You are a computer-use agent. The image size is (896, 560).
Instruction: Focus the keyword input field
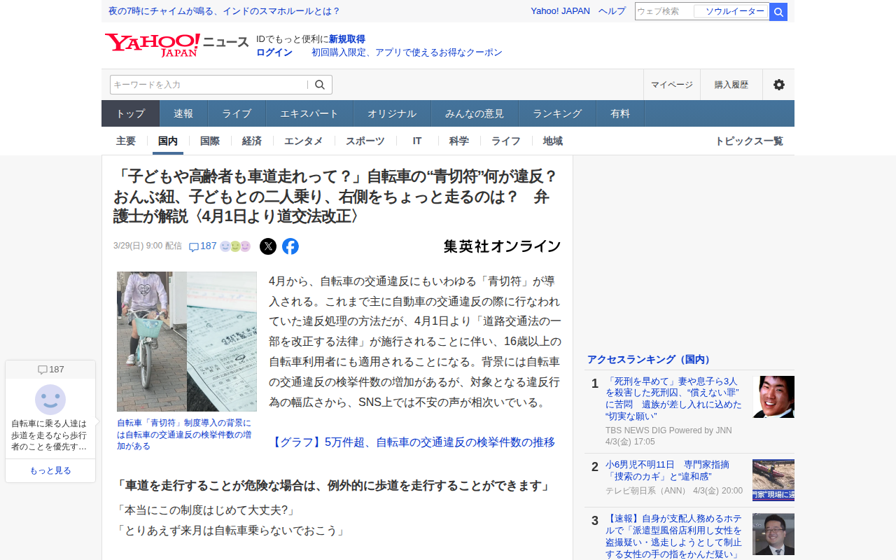click(x=209, y=85)
